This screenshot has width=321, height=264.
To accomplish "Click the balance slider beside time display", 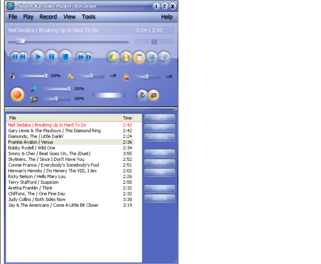I will pos(154,42).
